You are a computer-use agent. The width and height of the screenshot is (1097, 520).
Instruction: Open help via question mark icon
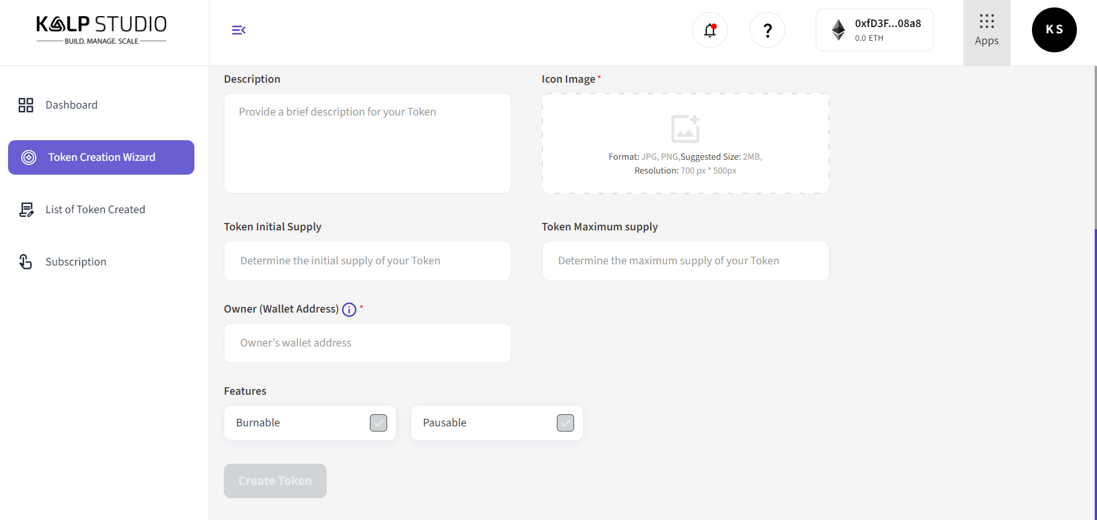[x=767, y=30]
